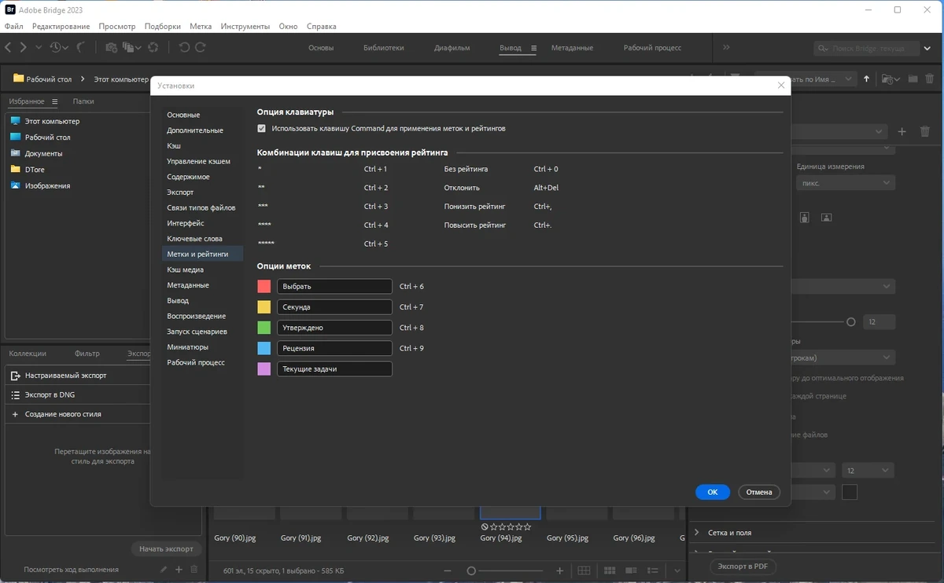Click the Отмена button
Image resolution: width=944 pixels, height=583 pixels.
tap(759, 492)
